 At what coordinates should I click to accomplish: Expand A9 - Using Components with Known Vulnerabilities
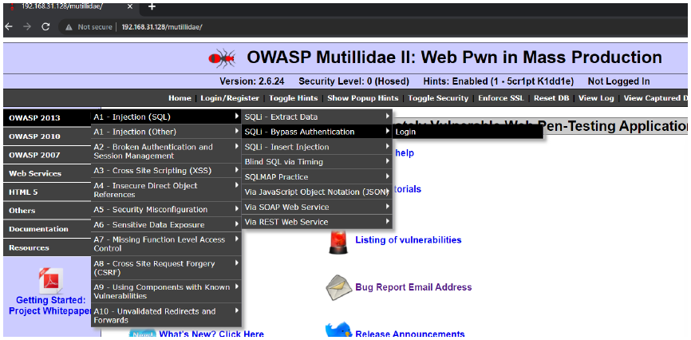166,291
